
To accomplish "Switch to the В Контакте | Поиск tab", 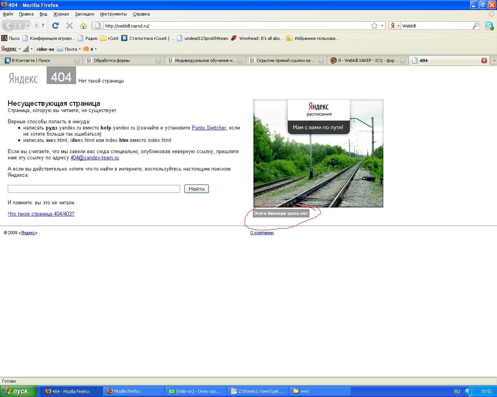I will point(39,60).
